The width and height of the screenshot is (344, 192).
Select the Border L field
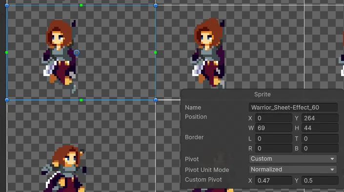click(274, 138)
